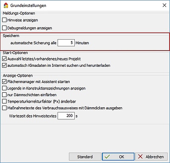Uncheck Flächenmanager mit Assistent starten
This screenshot has width=170, height=163.
(x=4, y=82)
